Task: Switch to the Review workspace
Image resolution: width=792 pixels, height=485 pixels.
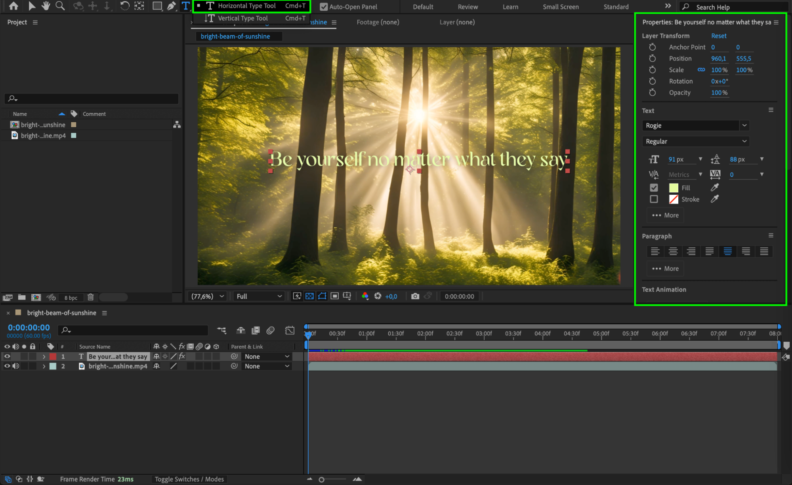Action: point(468,7)
